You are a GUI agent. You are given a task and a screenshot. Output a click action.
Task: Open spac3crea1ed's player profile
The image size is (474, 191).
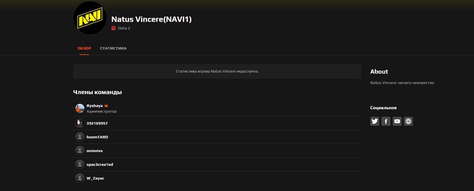coord(100,164)
